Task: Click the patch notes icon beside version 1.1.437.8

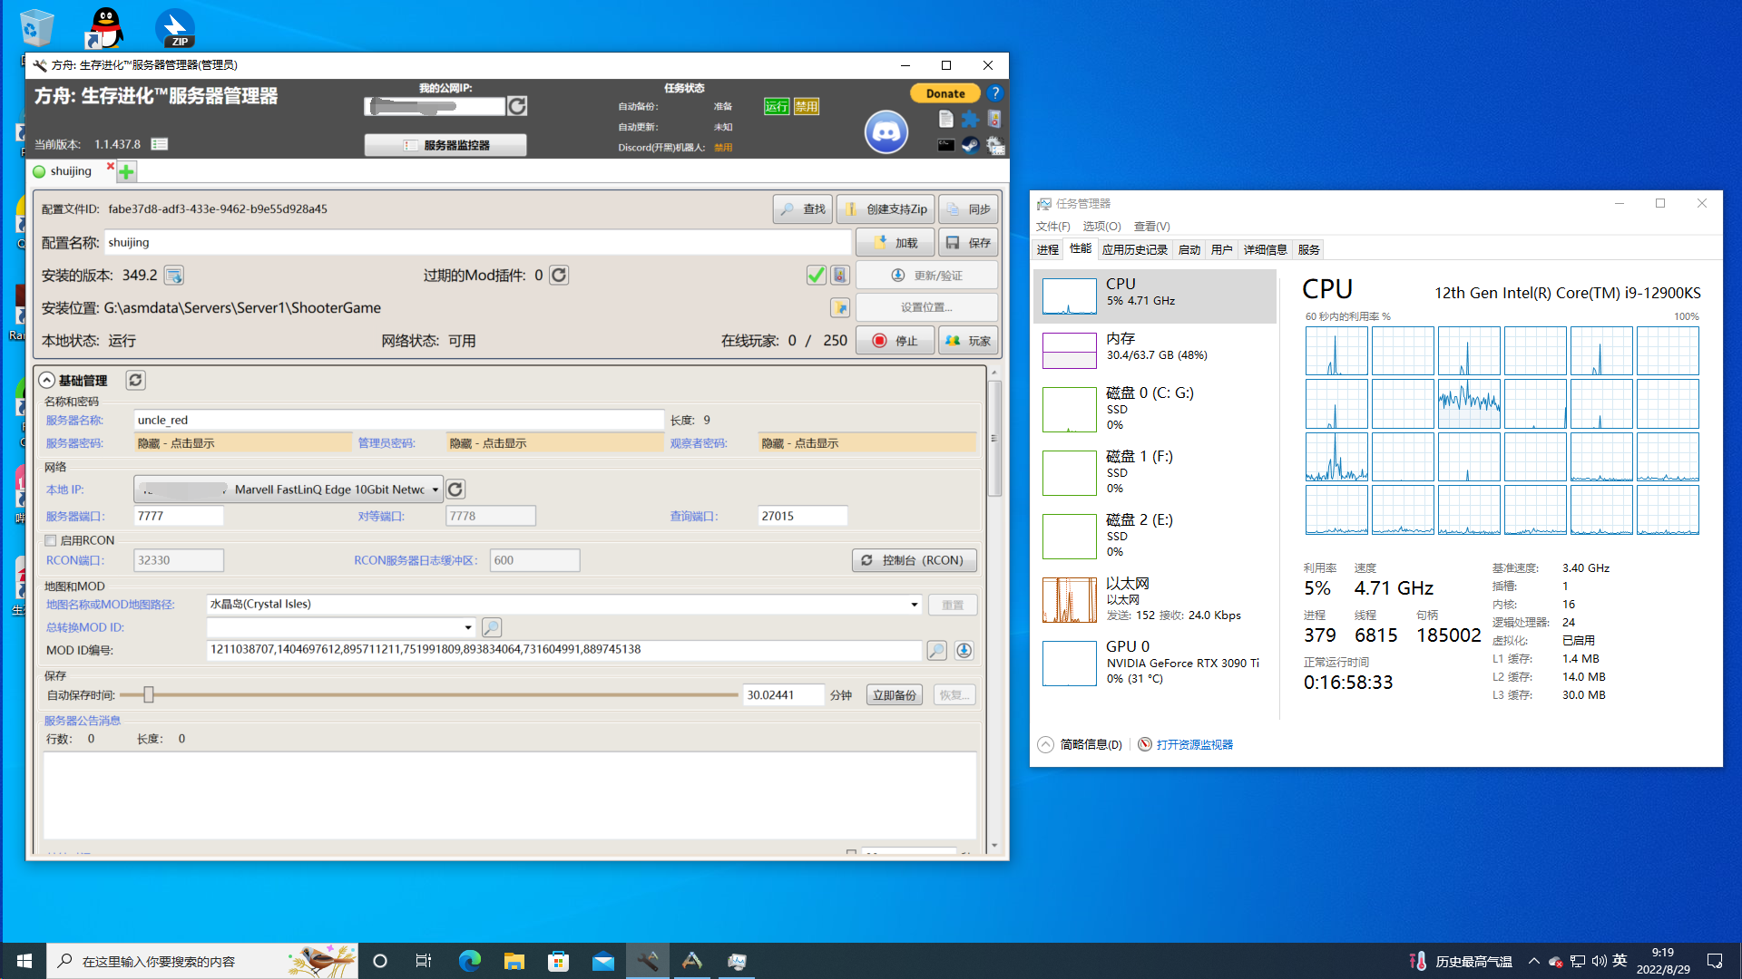Action: point(160,144)
